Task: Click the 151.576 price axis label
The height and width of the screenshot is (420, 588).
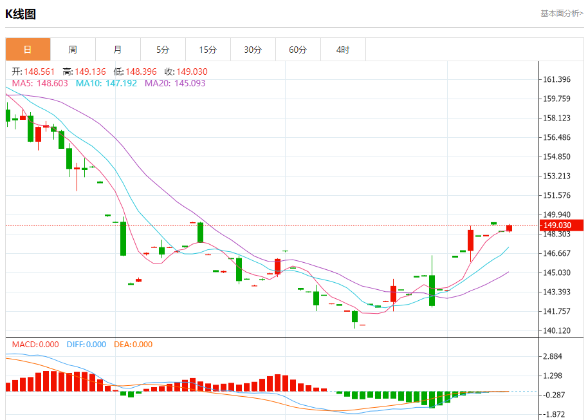Action: [x=556, y=196]
